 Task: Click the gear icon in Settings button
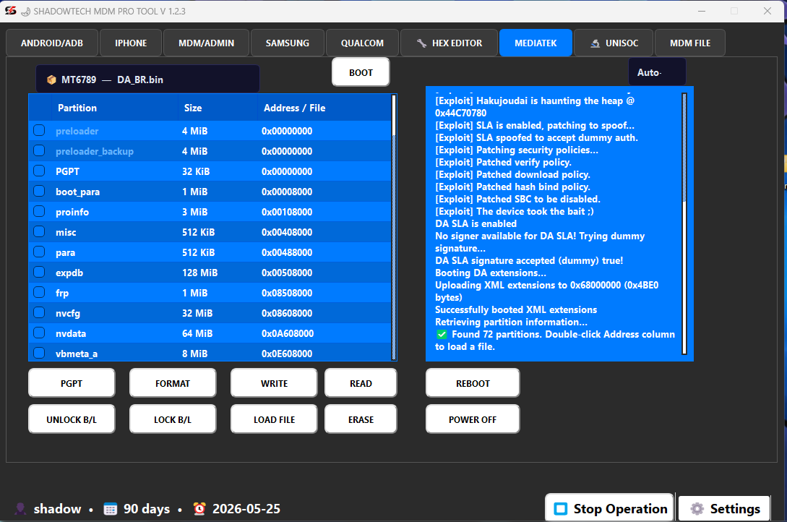pyautogui.click(x=697, y=508)
